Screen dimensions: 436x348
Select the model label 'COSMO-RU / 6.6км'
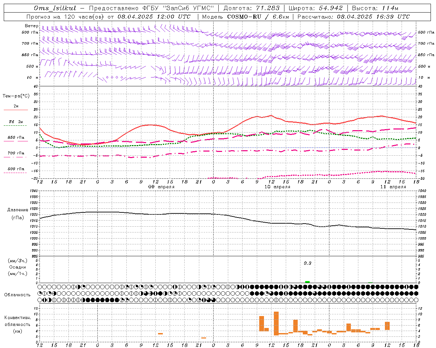click(258, 17)
